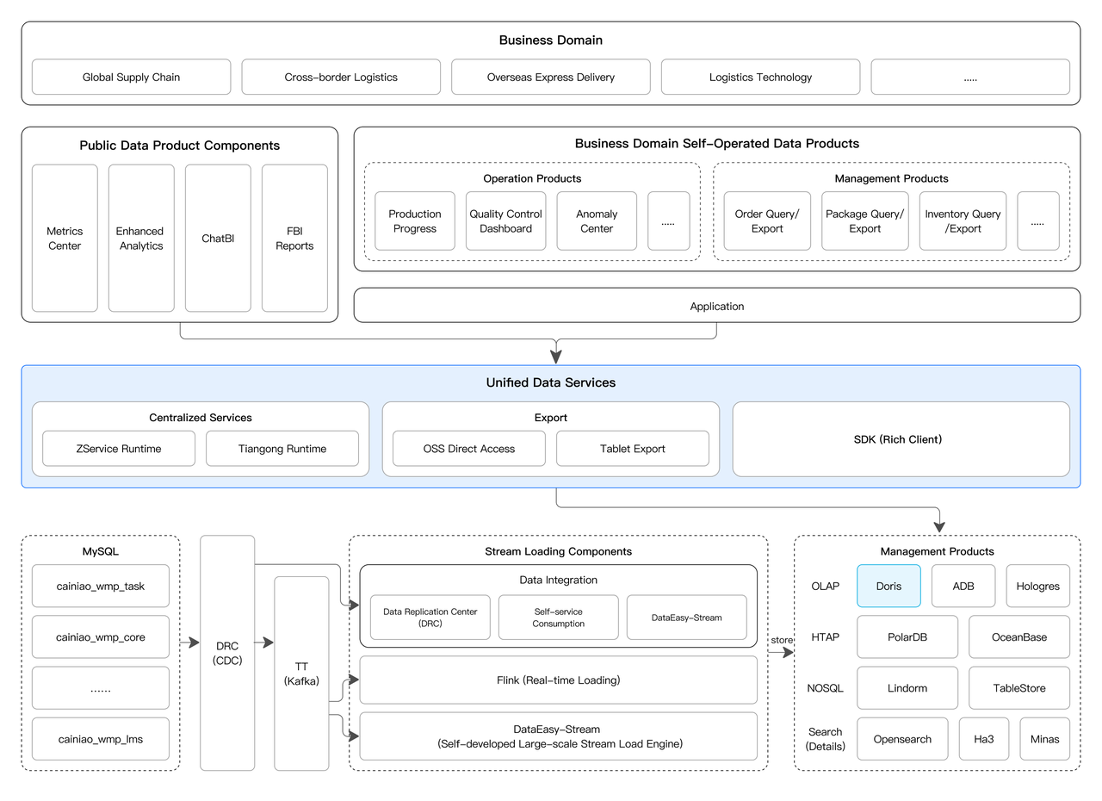Click the TT (Kafka) block

pyautogui.click(x=301, y=674)
